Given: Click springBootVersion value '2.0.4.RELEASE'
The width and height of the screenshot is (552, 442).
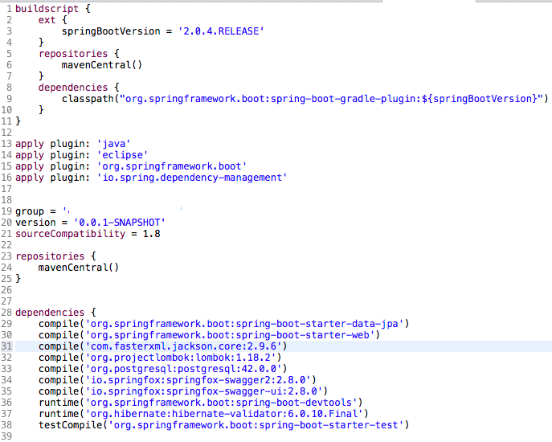Looking at the screenshot, I should coord(221,31).
